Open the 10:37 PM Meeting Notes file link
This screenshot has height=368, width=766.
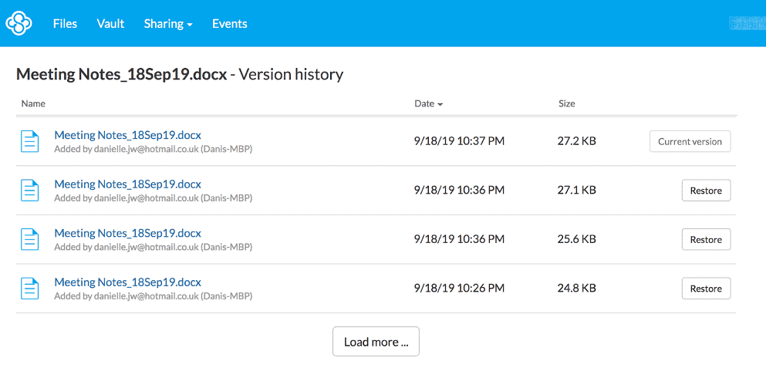tap(127, 135)
